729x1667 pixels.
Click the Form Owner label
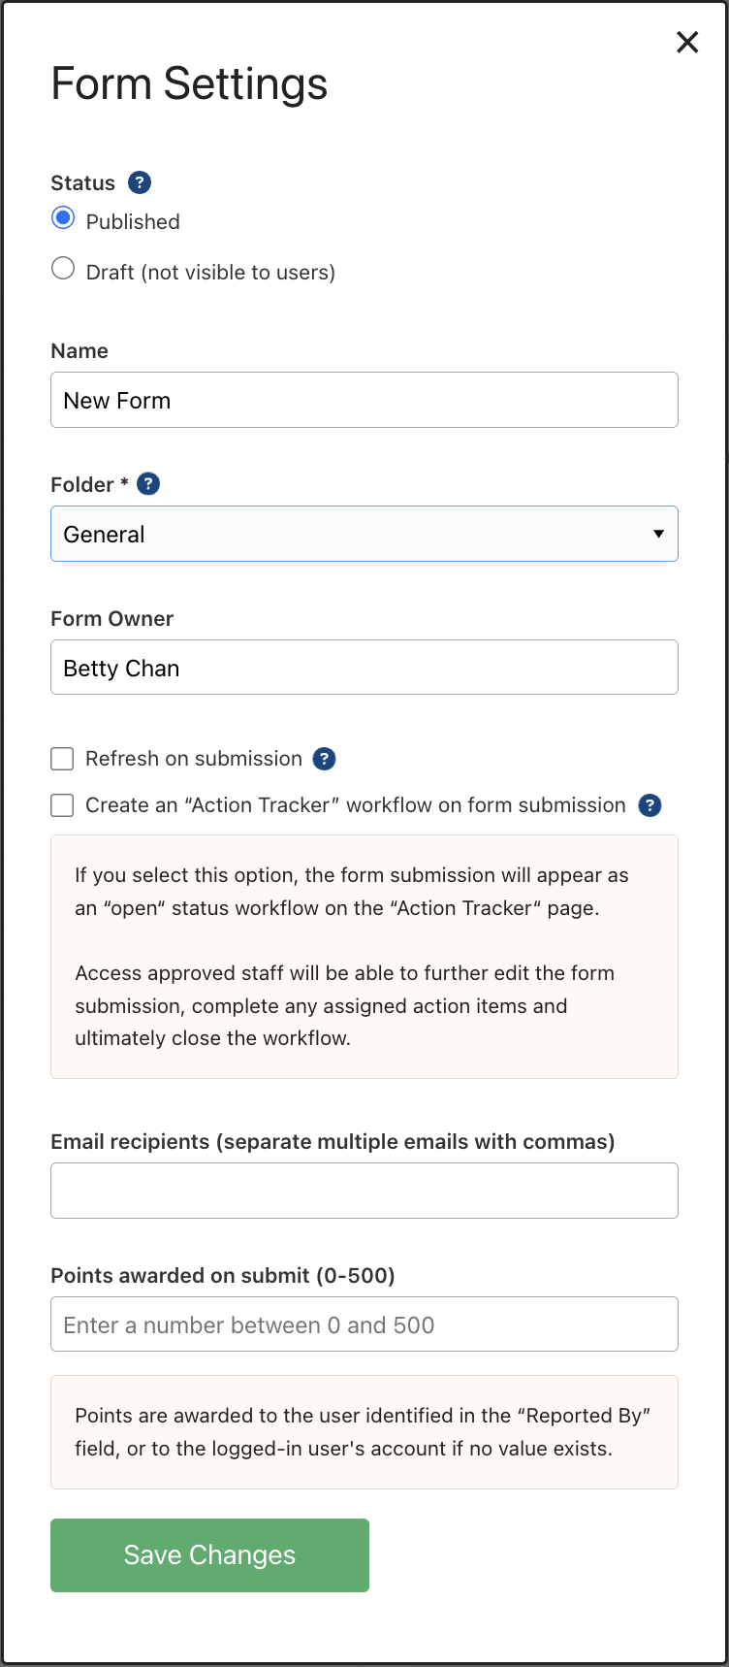coord(112,619)
